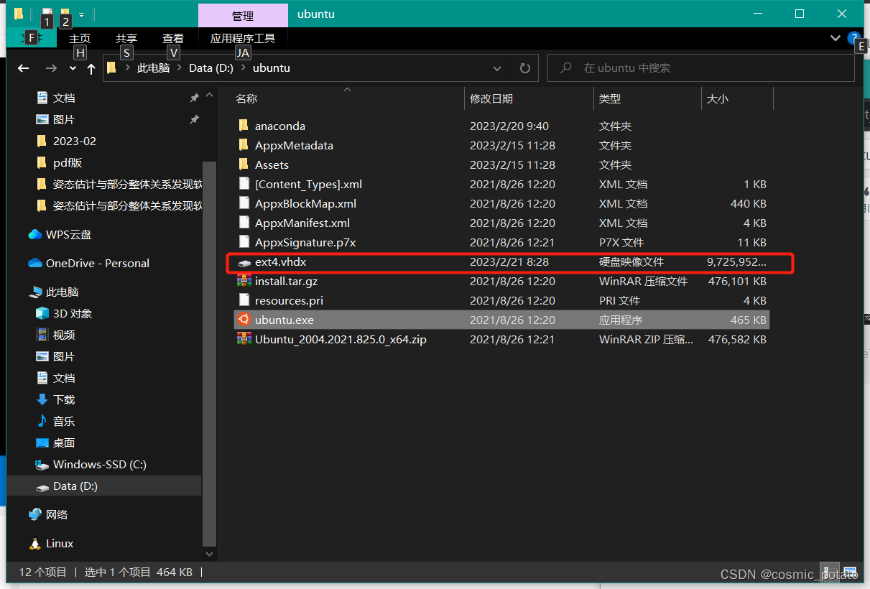Click 硬盘映像文件 type cell
The image size is (870, 589).
[x=631, y=262]
